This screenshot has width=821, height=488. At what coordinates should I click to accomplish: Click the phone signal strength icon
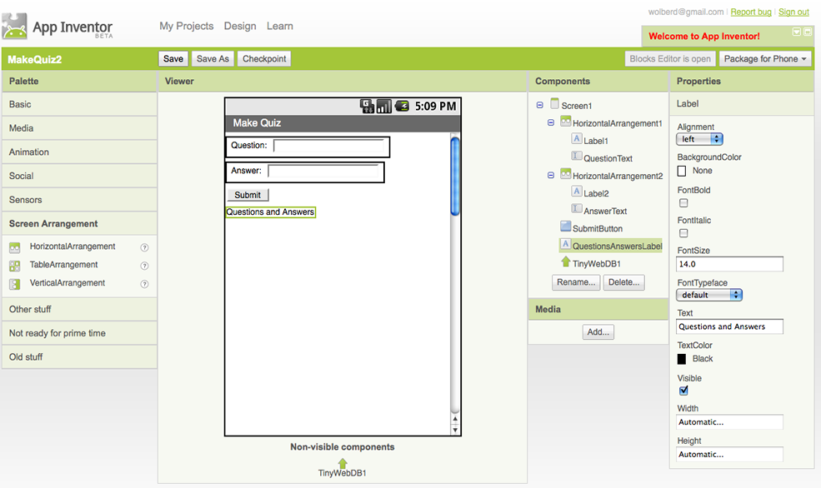click(x=383, y=107)
